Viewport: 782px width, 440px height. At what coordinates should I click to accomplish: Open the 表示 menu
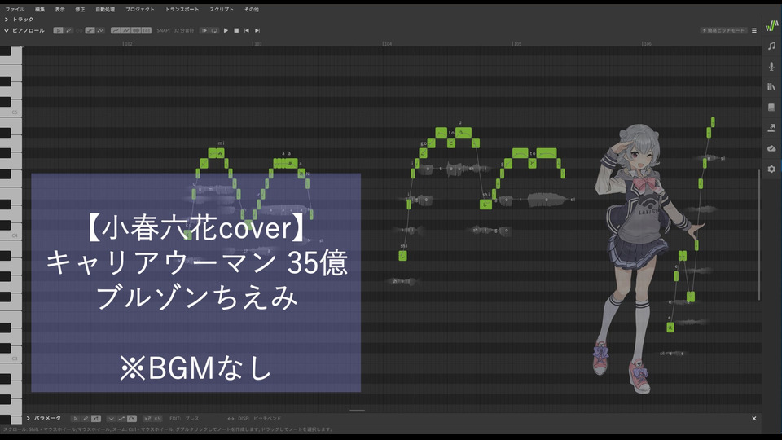[59, 9]
